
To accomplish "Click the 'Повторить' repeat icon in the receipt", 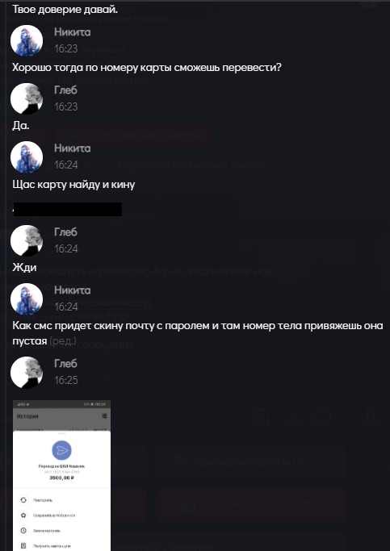I will coord(23,499).
